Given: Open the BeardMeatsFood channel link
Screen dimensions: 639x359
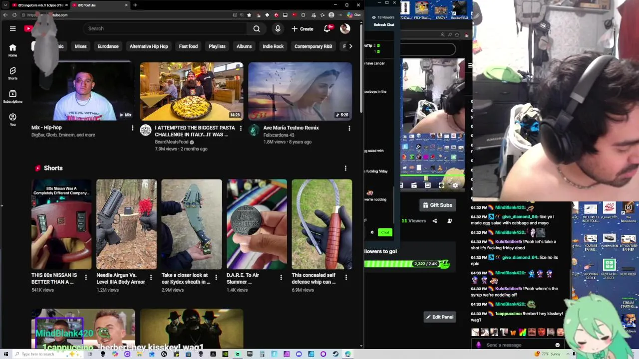Looking at the screenshot, I should (172, 142).
